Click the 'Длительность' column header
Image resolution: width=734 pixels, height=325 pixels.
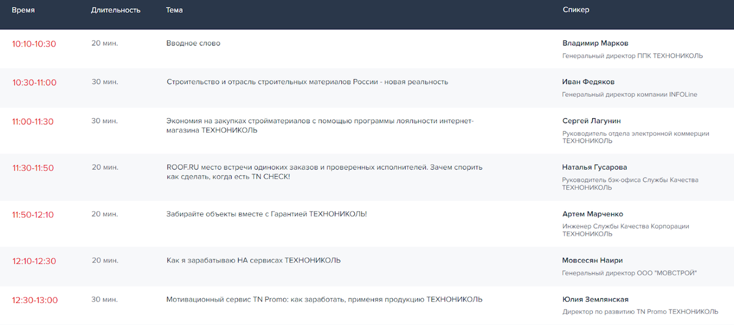click(x=116, y=10)
